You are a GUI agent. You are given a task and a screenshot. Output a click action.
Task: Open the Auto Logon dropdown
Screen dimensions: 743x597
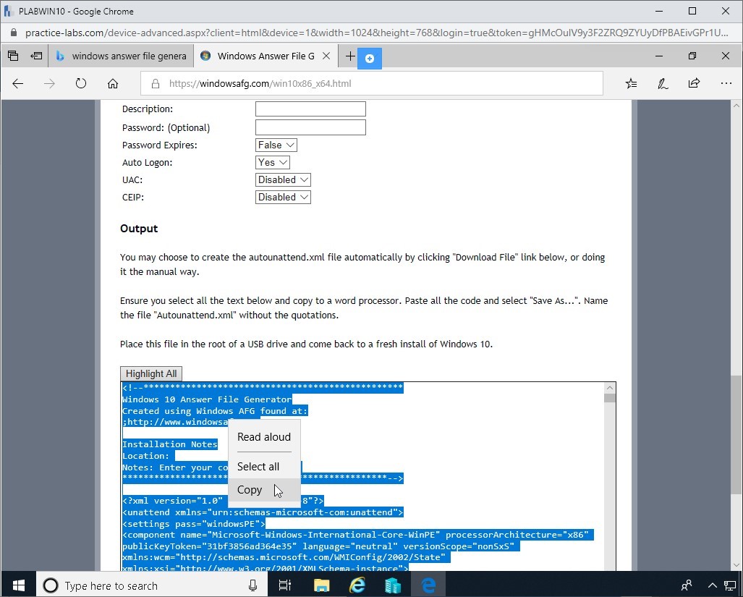tap(273, 163)
